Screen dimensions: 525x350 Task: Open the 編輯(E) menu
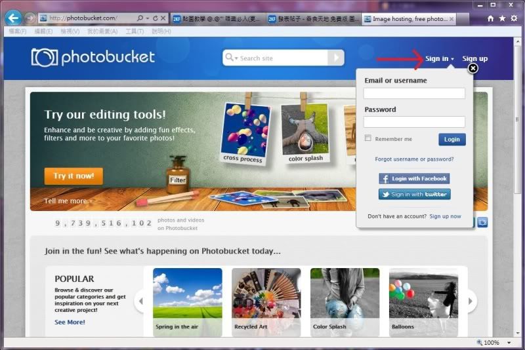(x=43, y=31)
